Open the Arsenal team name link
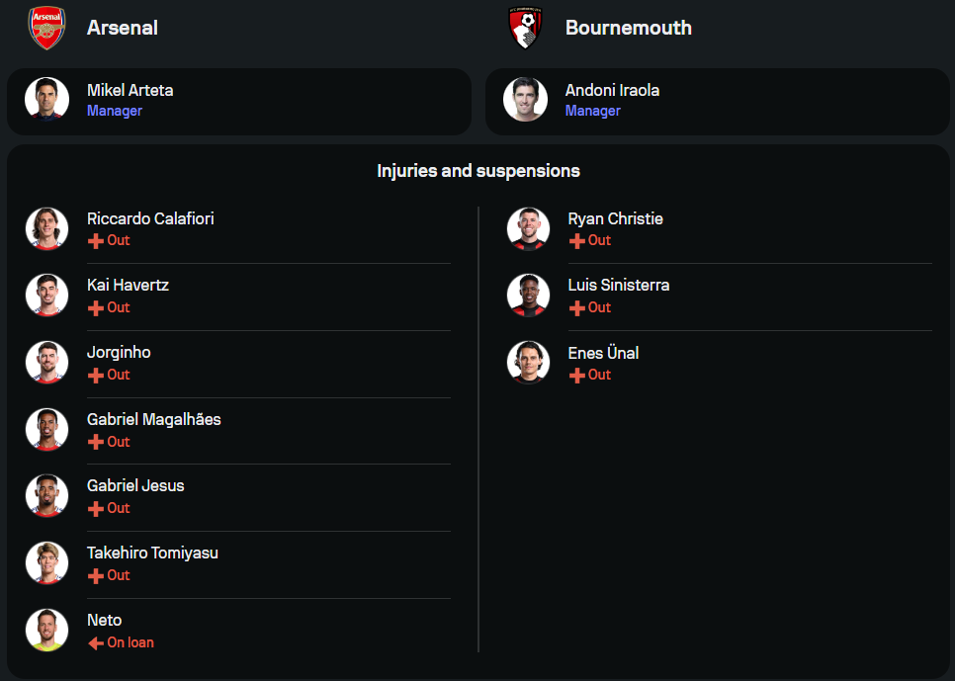 (x=123, y=28)
